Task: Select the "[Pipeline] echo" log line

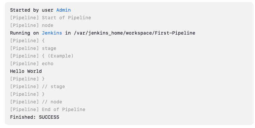Action: (32, 64)
